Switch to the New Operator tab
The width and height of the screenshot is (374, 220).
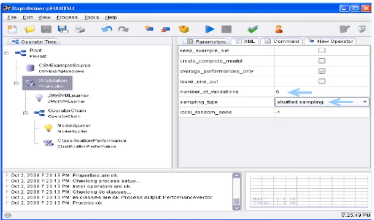point(331,41)
